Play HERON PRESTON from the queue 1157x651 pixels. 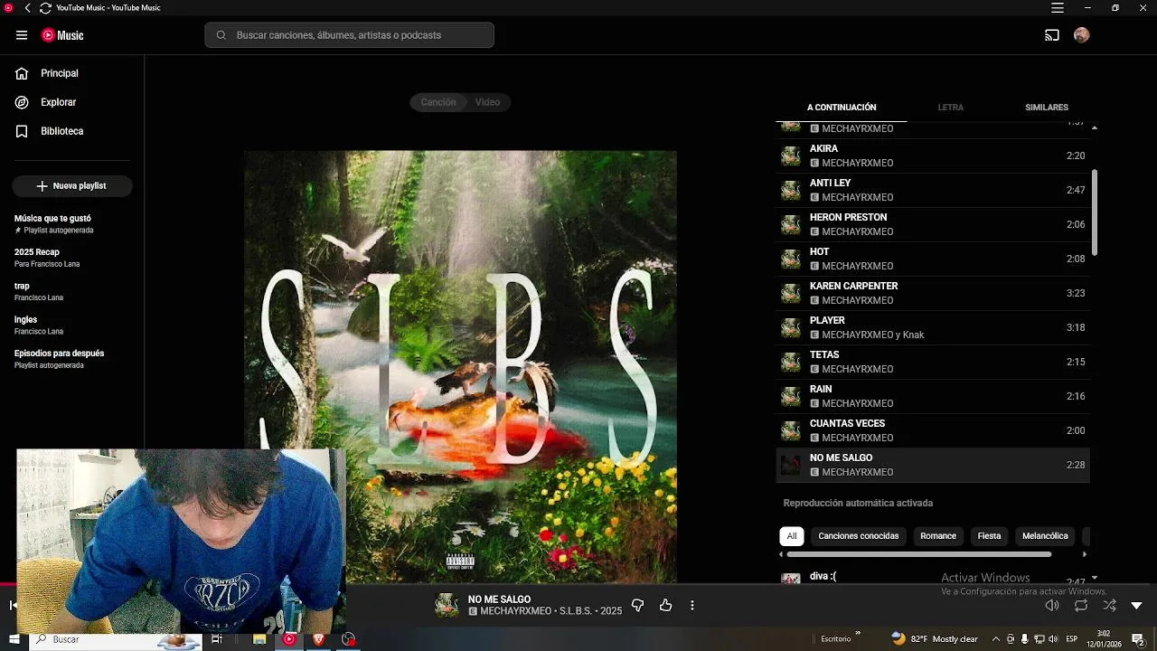point(933,224)
